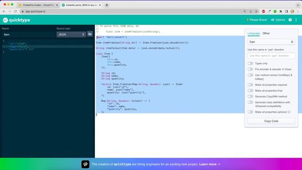Click the red extension icon in toolbar
The image size is (302, 170).
[x=263, y=11]
